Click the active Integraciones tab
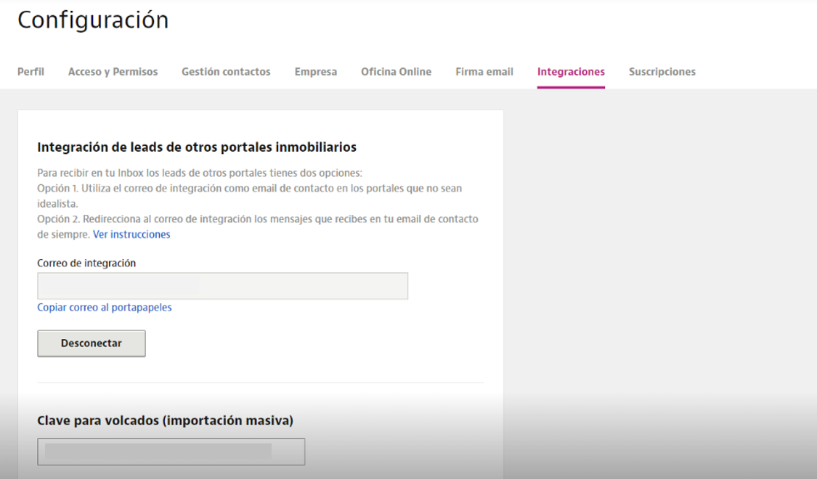The height and width of the screenshot is (479, 817). coord(571,72)
